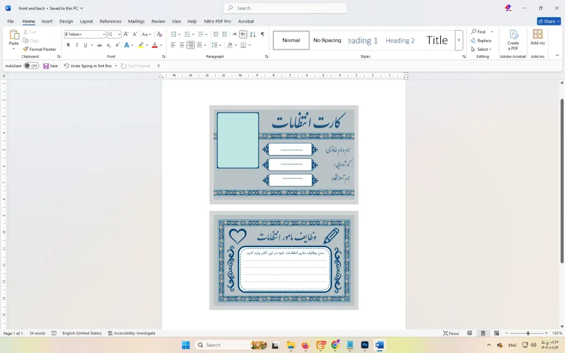Open the Windows Start menu
Viewport: 565px width, 353px height.
pyautogui.click(x=186, y=345)
